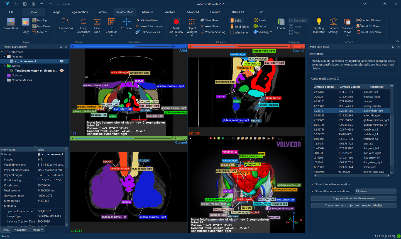
Task: Show Slice Planes in 3D view
Action: click(210, 20)
